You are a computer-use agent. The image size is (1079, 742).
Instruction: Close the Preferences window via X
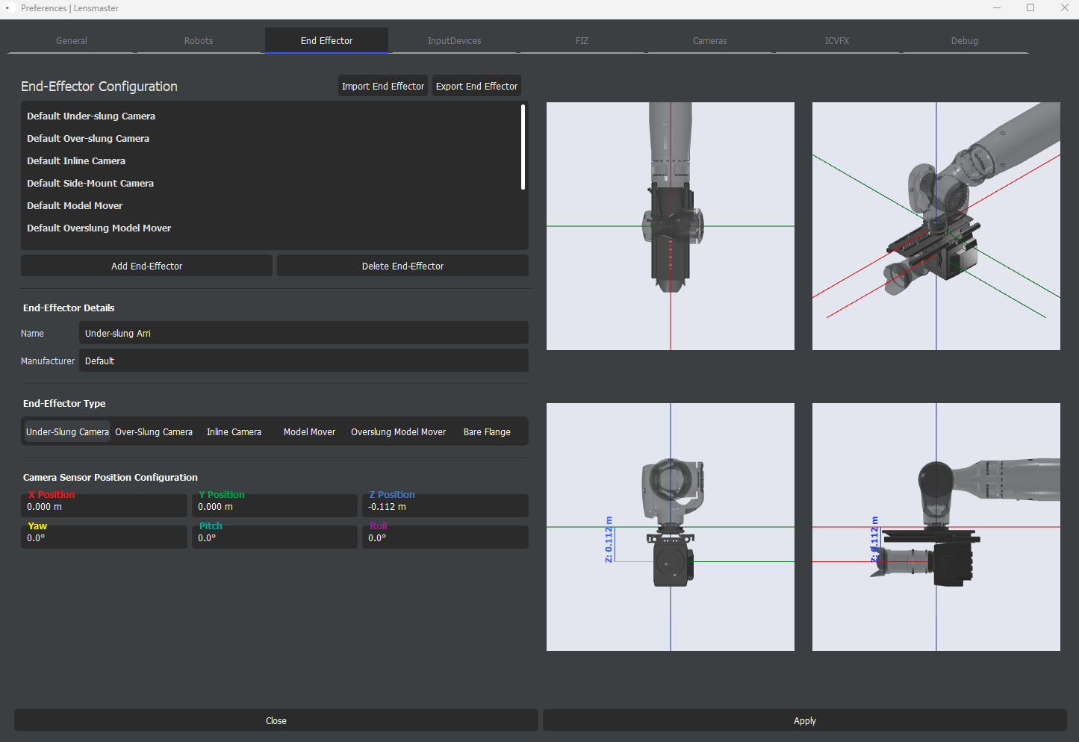click(1064, 8)
